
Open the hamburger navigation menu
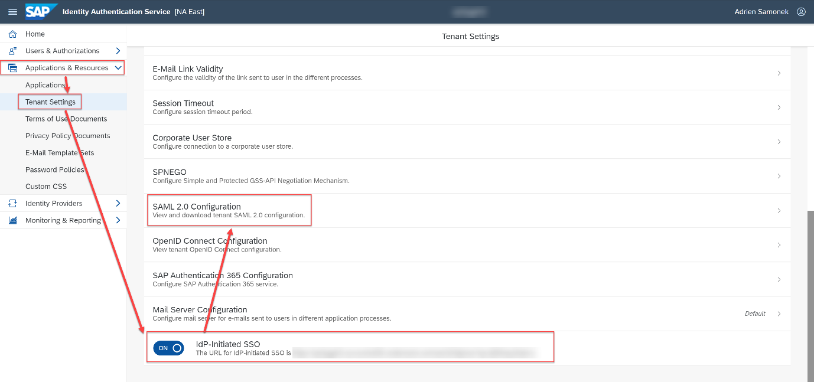(12, 12)
